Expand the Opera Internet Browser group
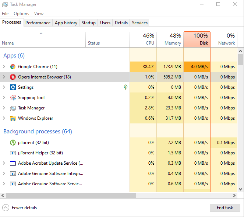The height and width of the screenshot is (217, 244). coord(4,77)
